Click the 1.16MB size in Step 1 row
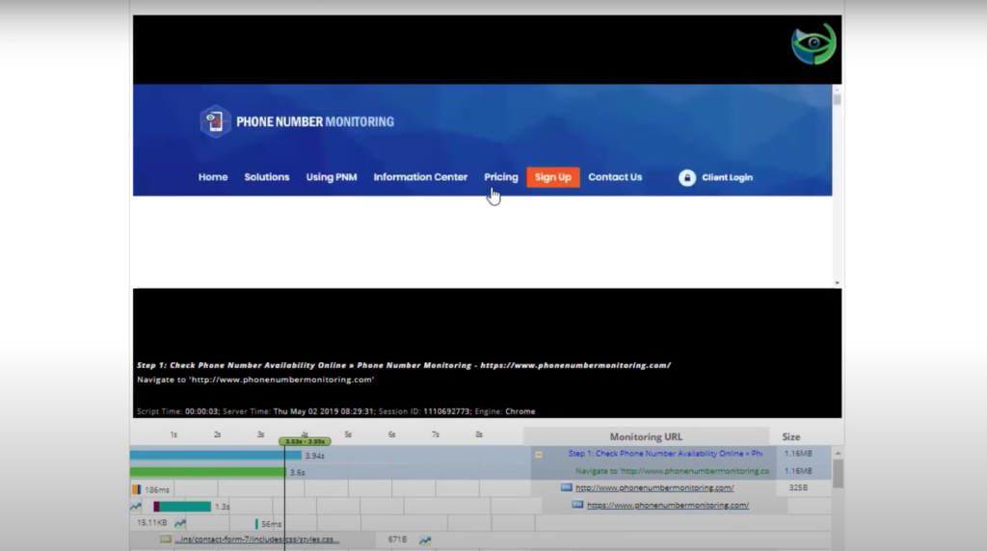 (x=798, y=454)
